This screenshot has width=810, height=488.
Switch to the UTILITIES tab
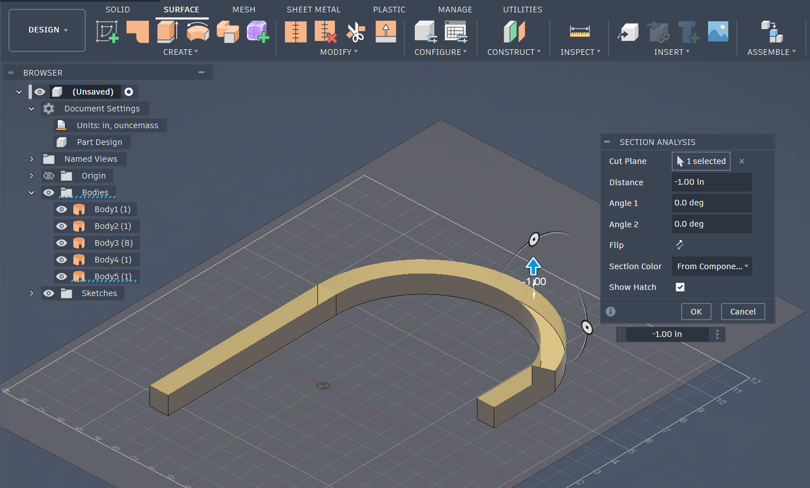[522, 10]
